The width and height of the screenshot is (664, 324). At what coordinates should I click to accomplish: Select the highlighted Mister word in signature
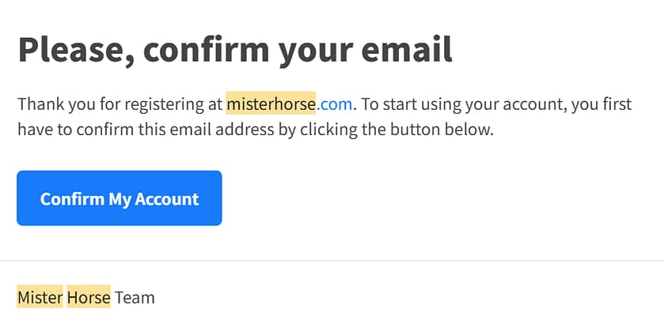40,297
